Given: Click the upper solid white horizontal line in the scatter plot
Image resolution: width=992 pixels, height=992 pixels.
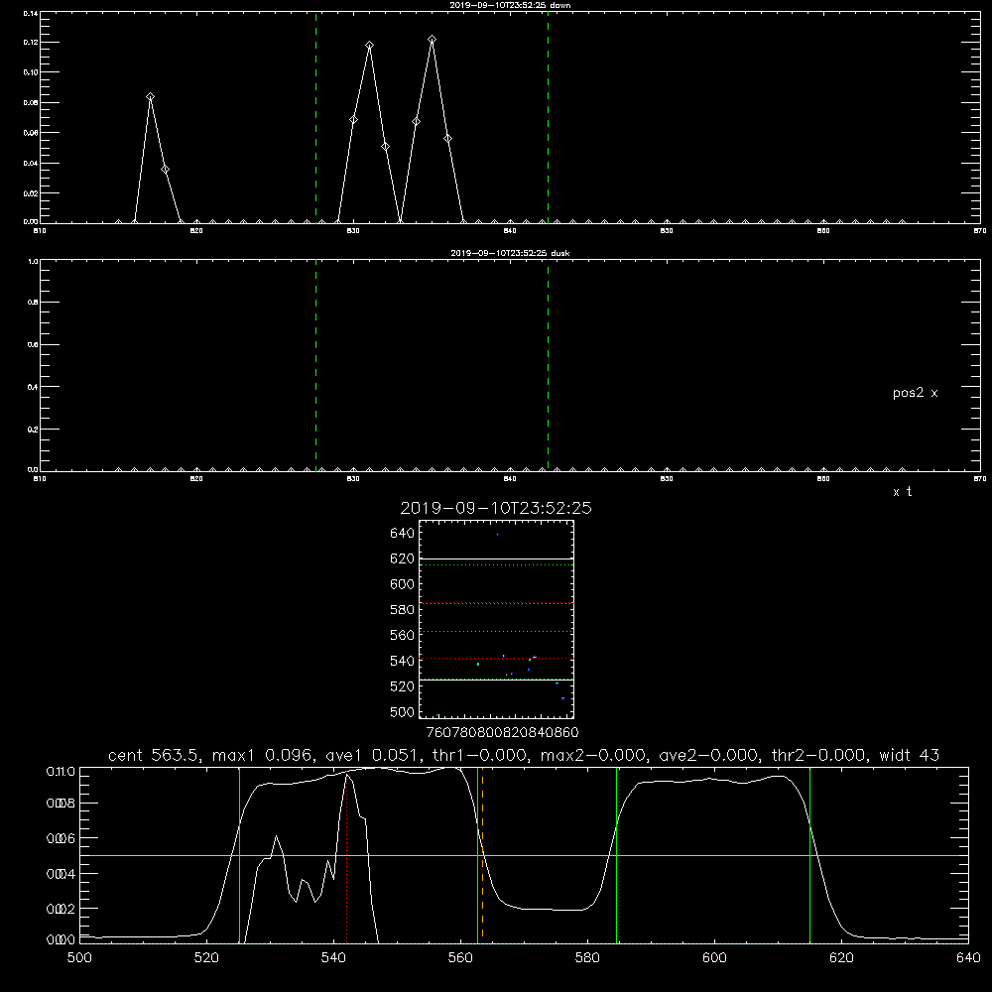Looking at the screenshot, I should tap(496, 559).
